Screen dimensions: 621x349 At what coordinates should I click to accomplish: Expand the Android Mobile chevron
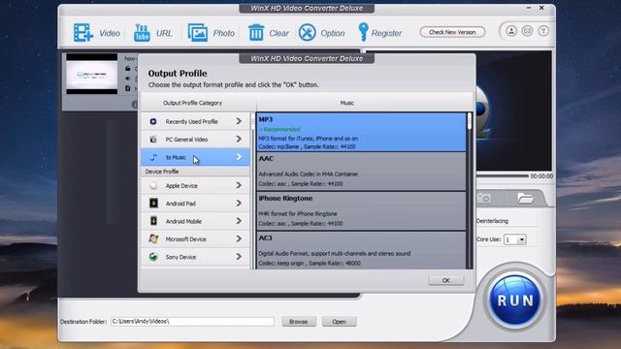point(239,221)
